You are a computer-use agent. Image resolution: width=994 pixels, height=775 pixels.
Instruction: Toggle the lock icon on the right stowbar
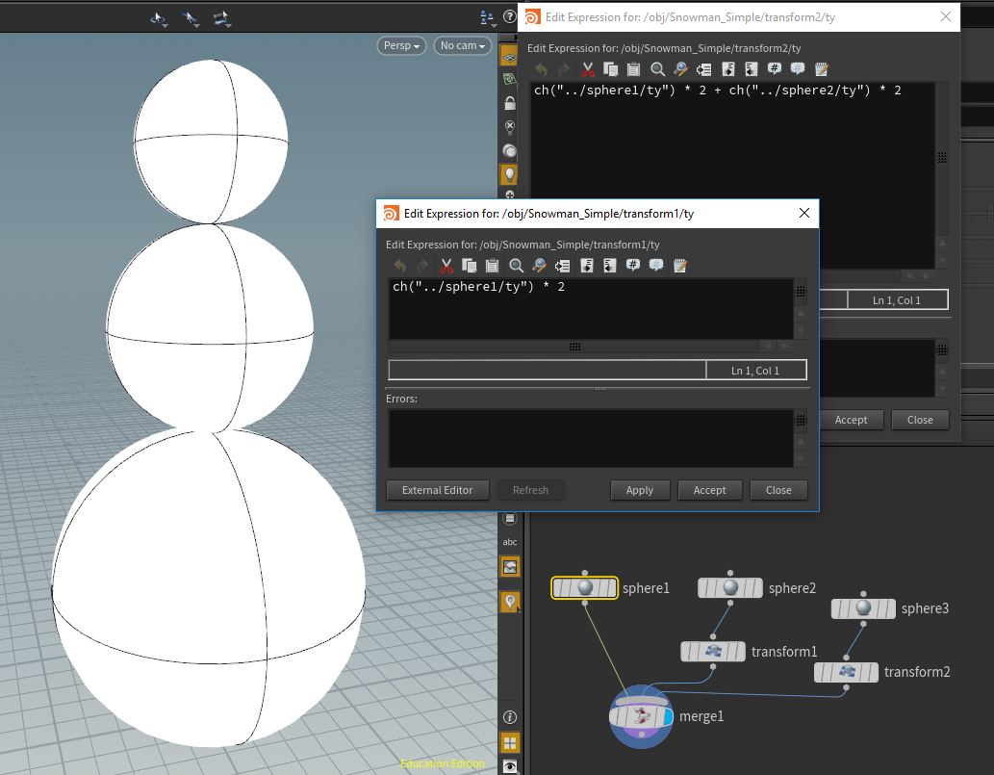509,102
